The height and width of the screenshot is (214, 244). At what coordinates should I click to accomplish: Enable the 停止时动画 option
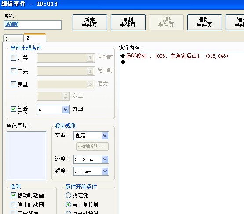(13, 204)
